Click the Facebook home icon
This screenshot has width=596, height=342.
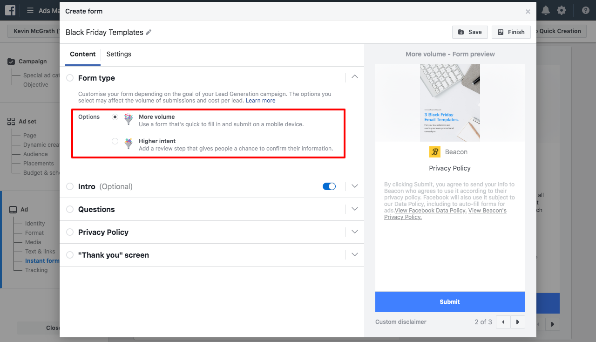tap(10, 10)
